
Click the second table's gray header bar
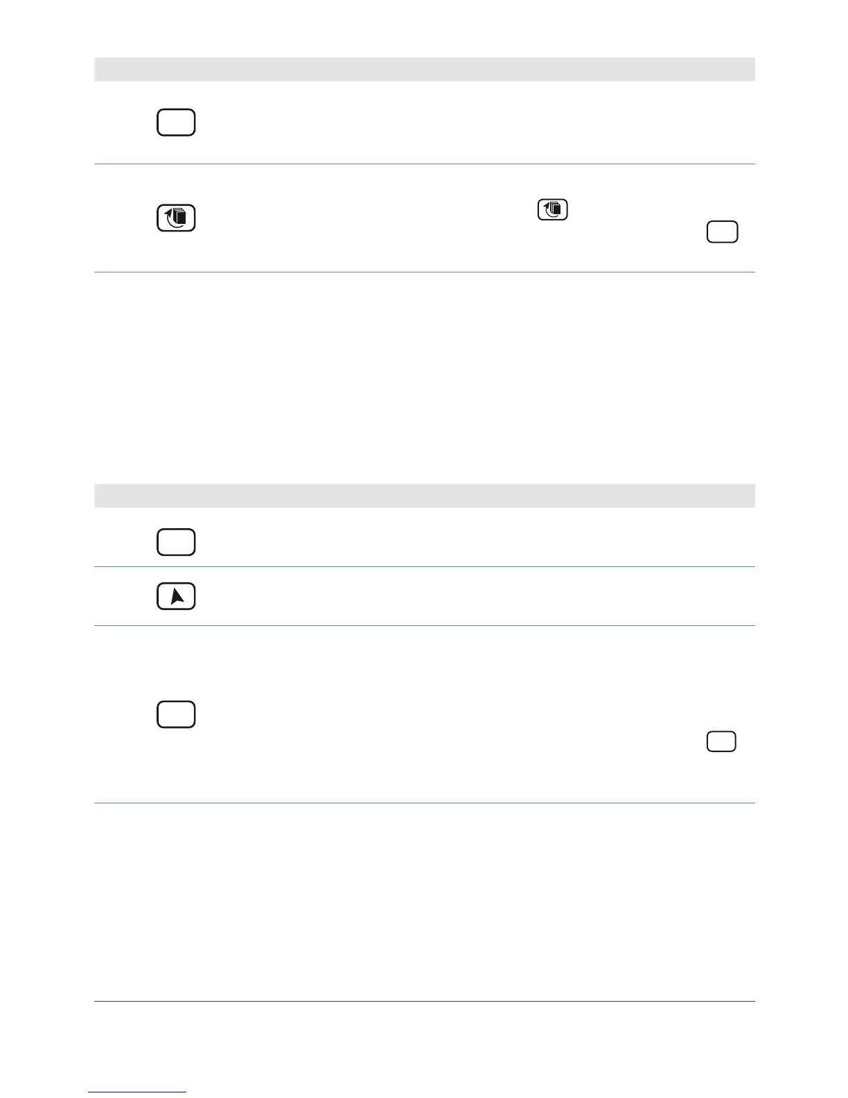click(x=424, y=496)
